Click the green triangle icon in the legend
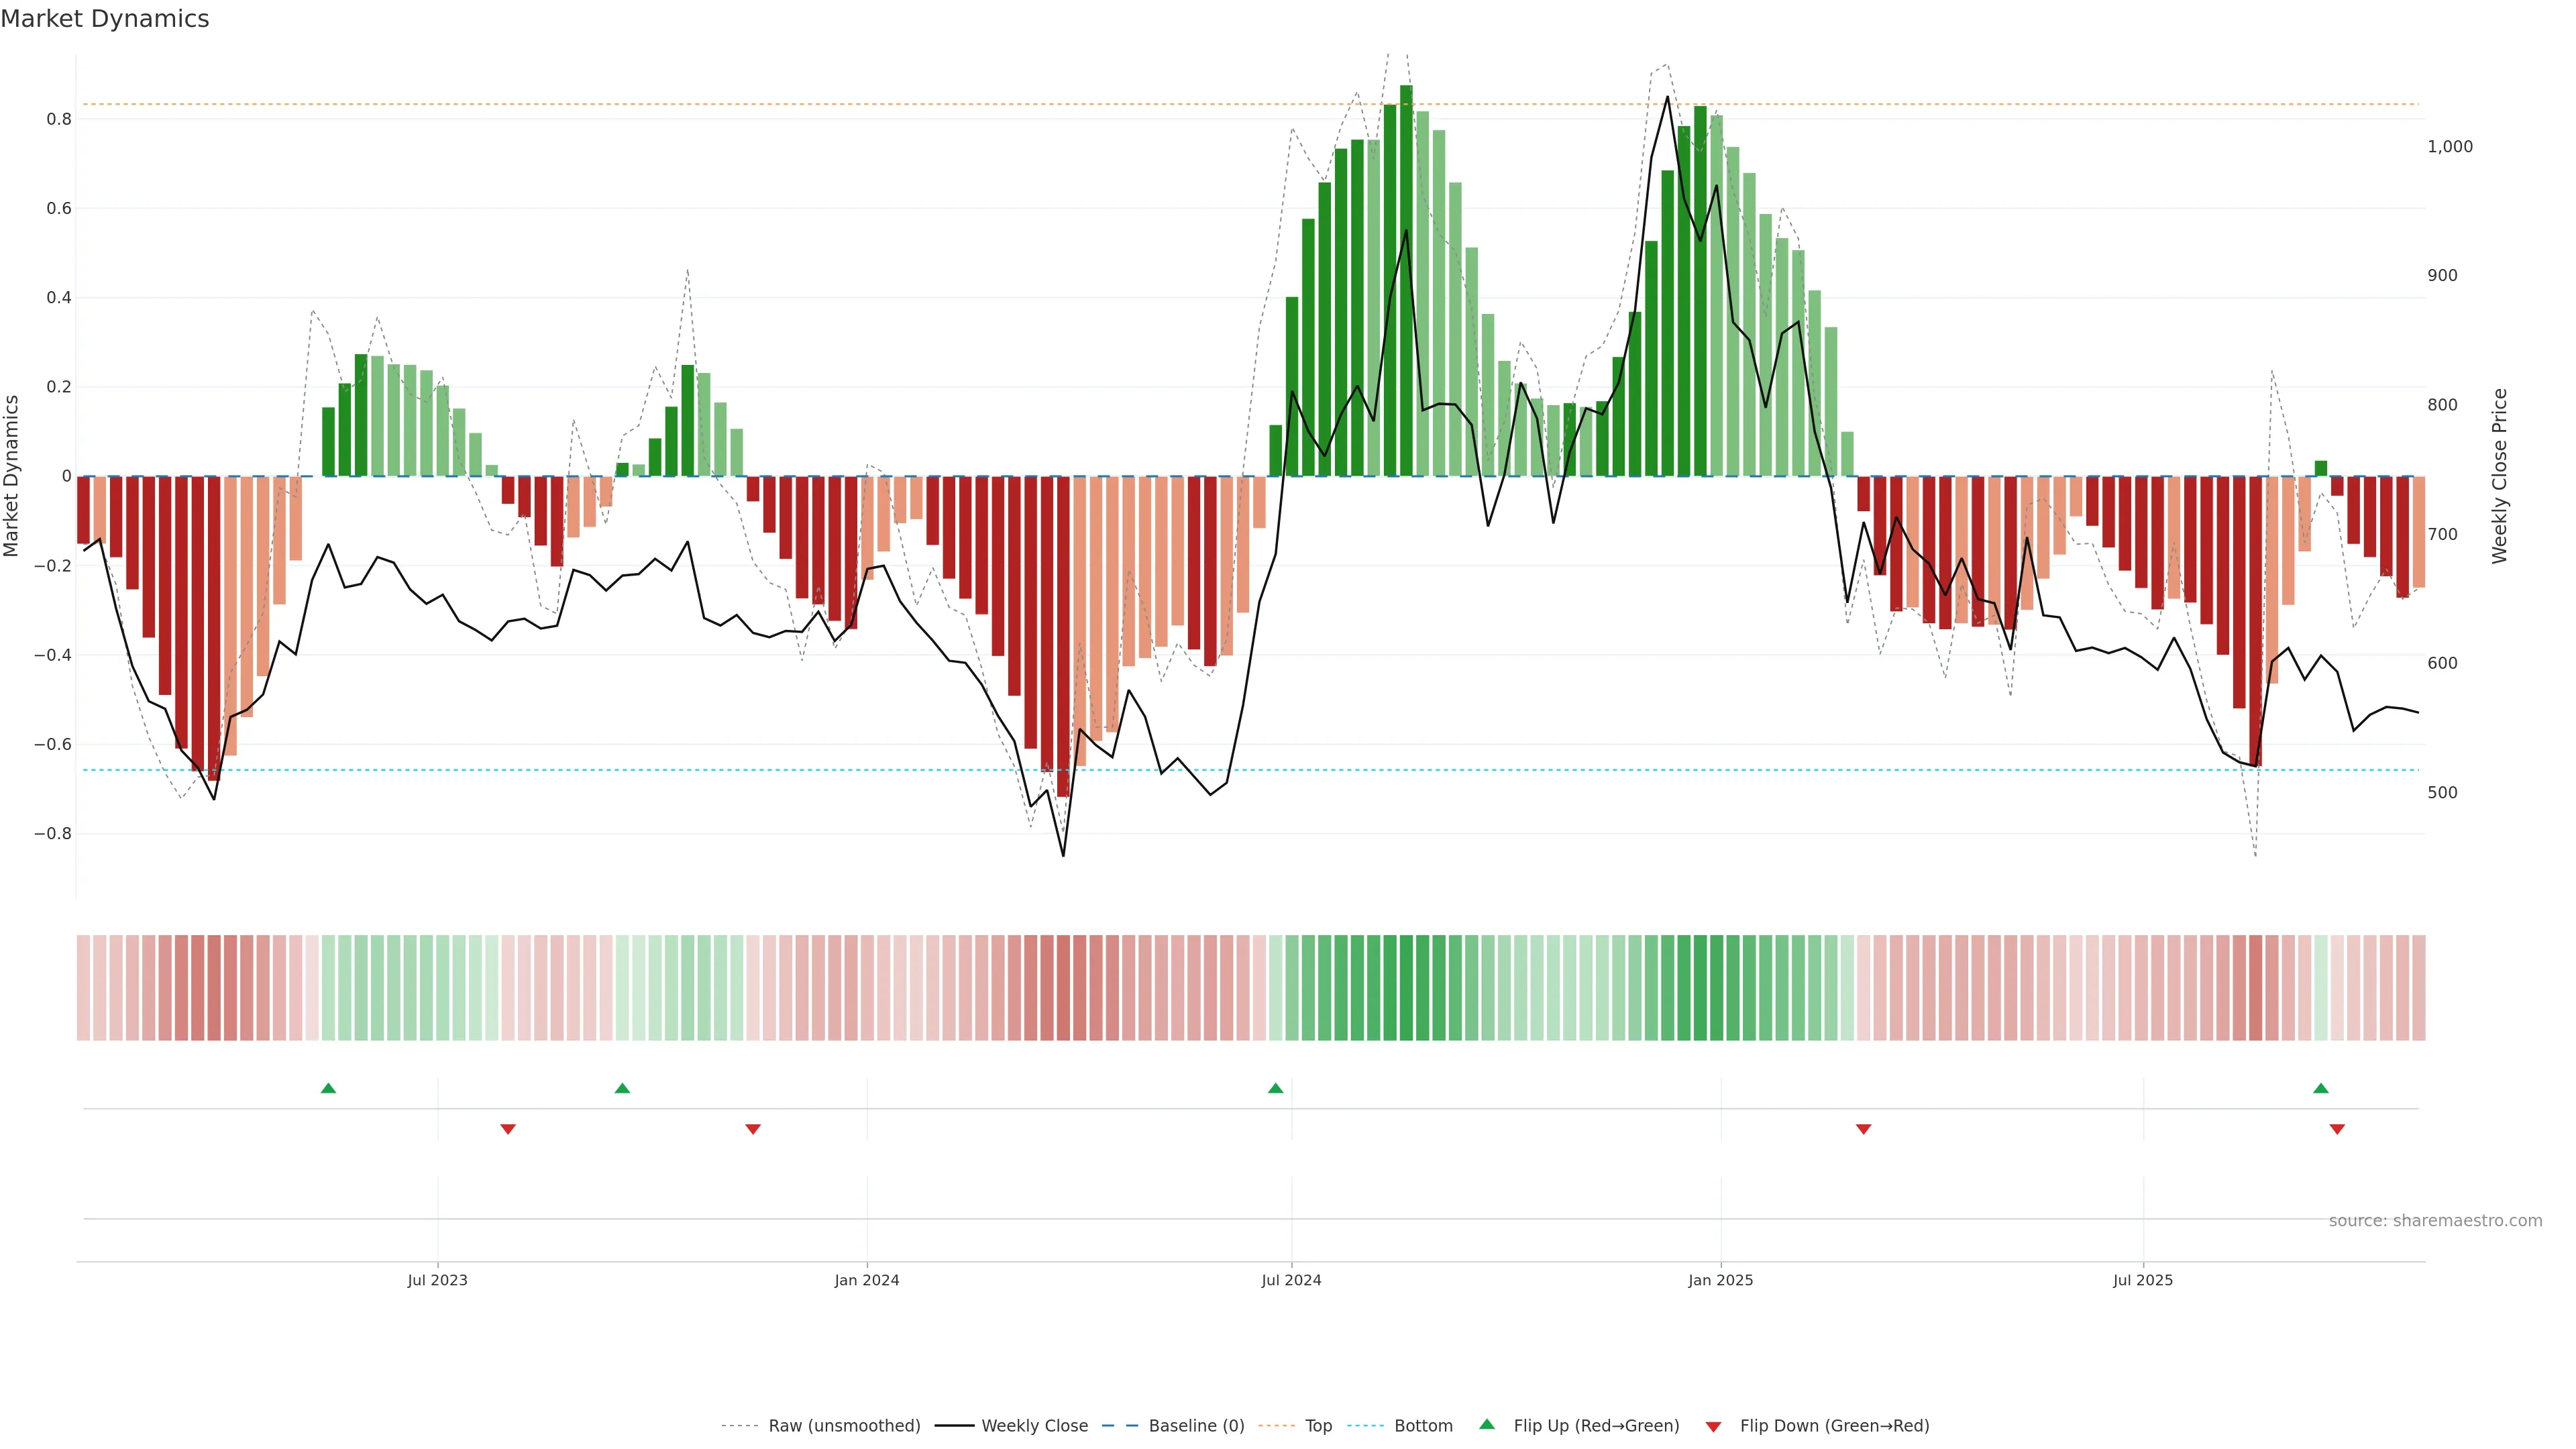 1487,1424
